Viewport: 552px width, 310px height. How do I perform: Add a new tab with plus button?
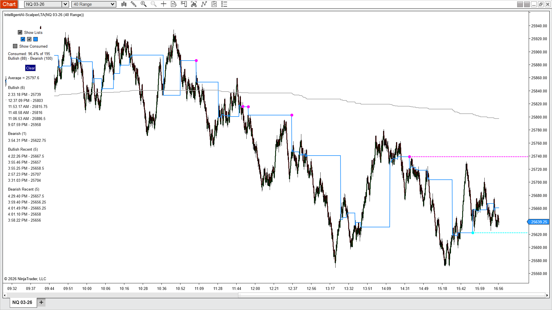click(x=41, y=302)
